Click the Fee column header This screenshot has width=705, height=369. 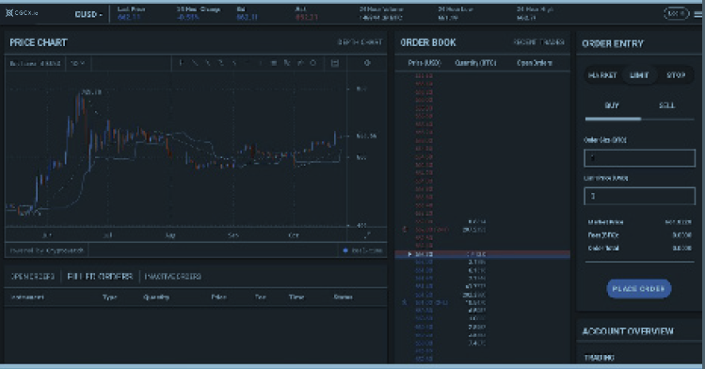[x=261, y=297]
